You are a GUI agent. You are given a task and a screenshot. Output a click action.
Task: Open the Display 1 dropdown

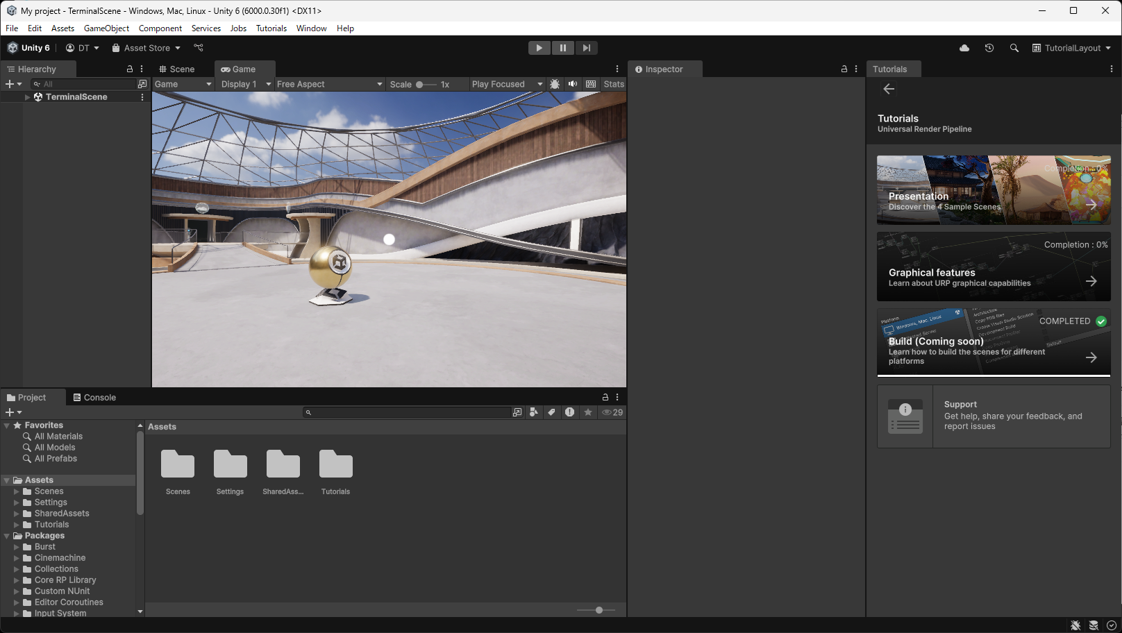pos(246,84)
